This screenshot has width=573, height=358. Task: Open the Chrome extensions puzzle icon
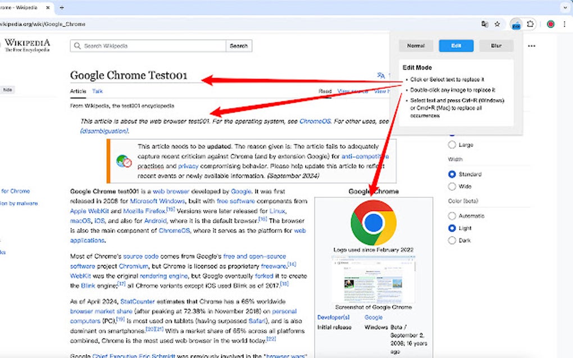pos(530,24)
